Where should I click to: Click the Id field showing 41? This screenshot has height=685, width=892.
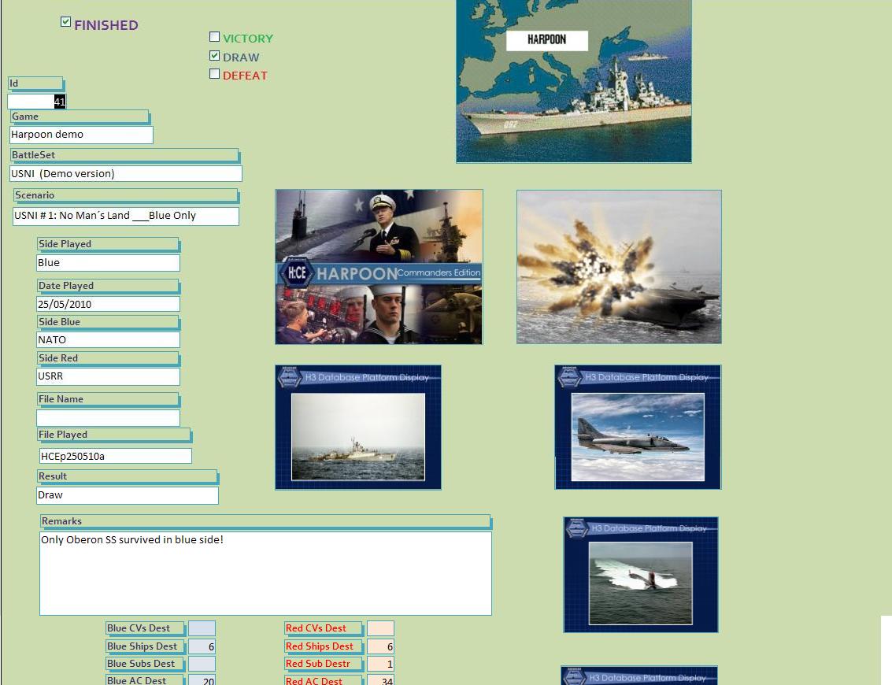(37, 102)
